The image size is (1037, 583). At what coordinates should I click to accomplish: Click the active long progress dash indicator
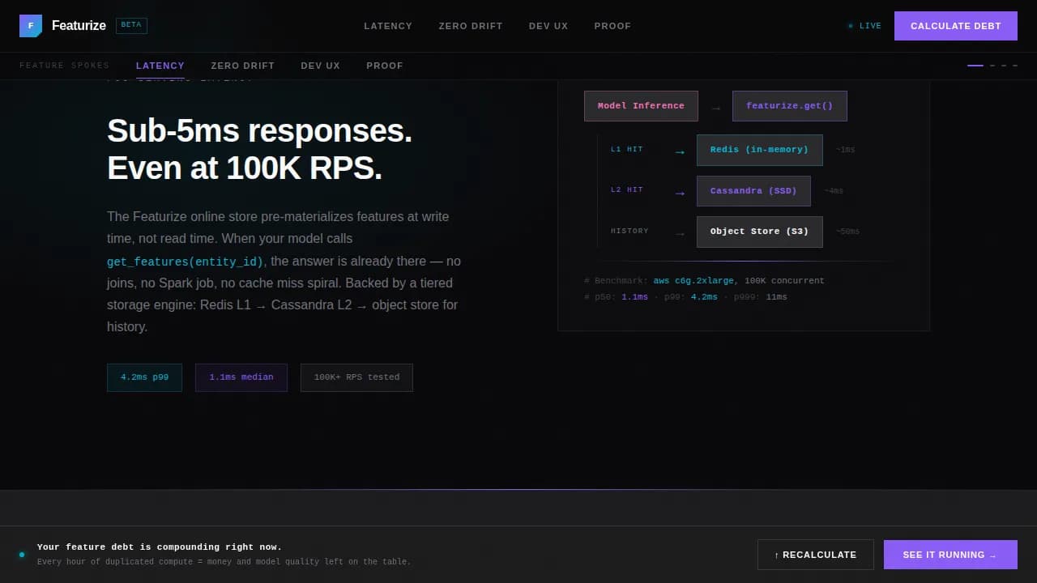(975, 66)
